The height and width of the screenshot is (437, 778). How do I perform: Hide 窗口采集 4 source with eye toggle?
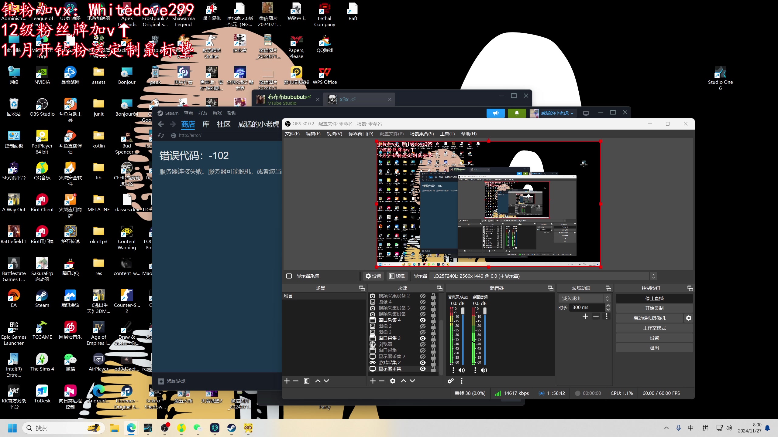click(423, 320)
